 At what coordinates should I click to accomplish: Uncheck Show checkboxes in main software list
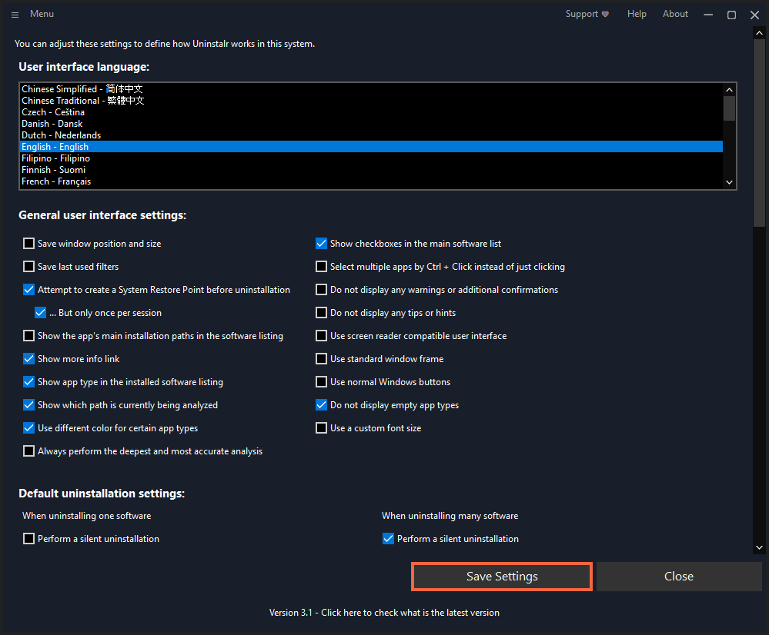[x=321, y=244]
